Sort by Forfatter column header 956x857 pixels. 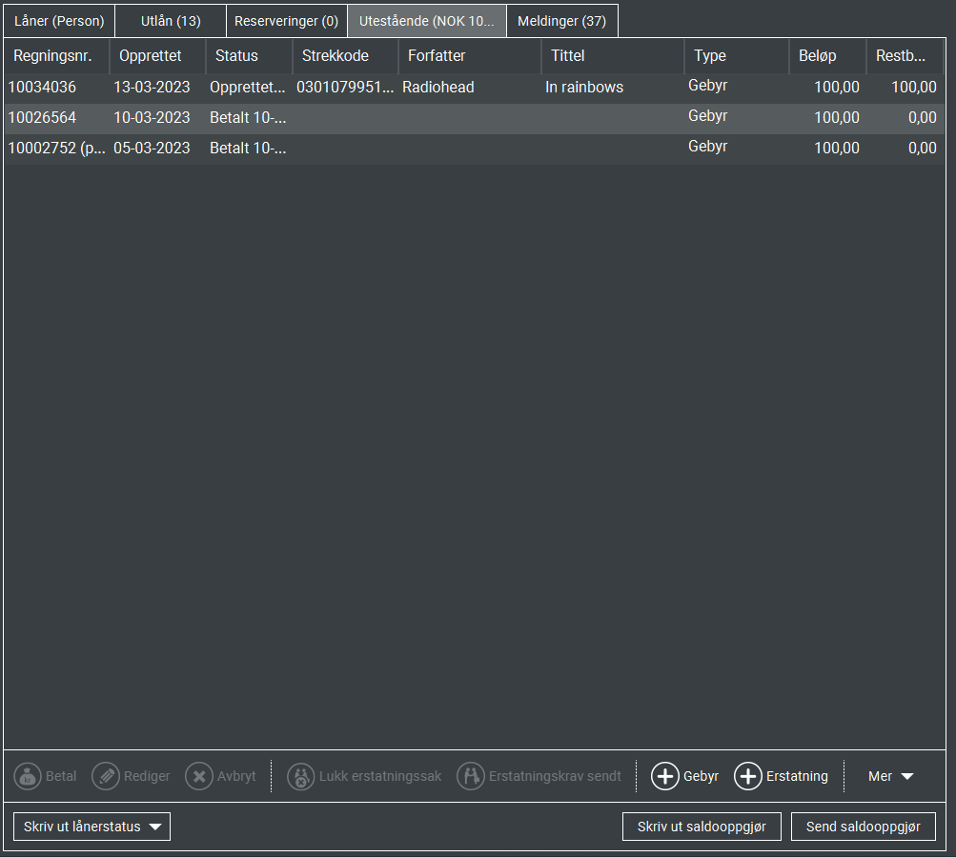pos(470,55)
